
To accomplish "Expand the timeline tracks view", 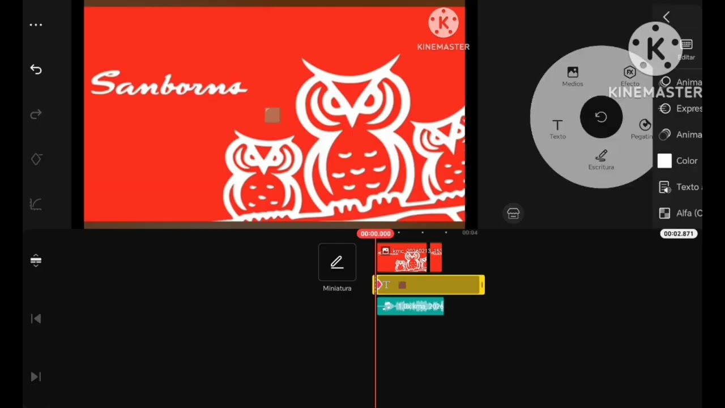I will click(36, 260).
